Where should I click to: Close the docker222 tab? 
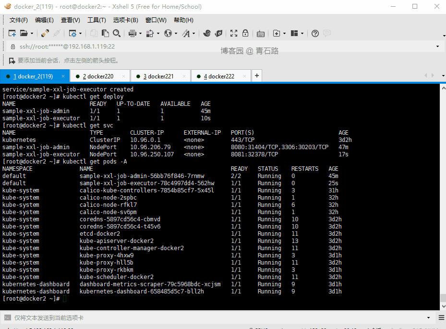coord(244,76)
